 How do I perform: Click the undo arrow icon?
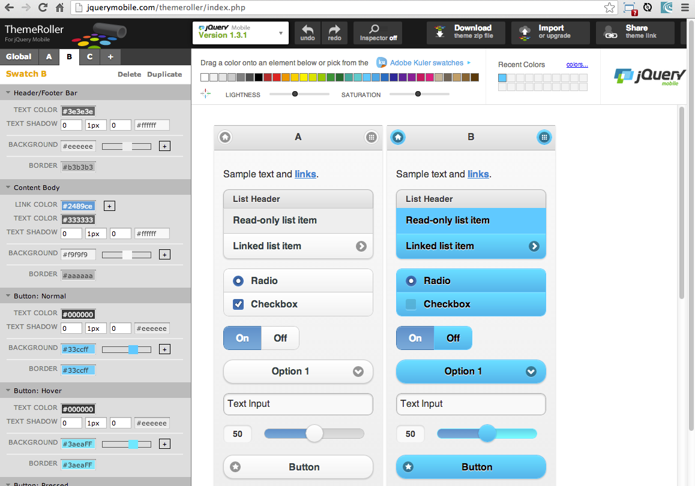click(x=307, y=29)
